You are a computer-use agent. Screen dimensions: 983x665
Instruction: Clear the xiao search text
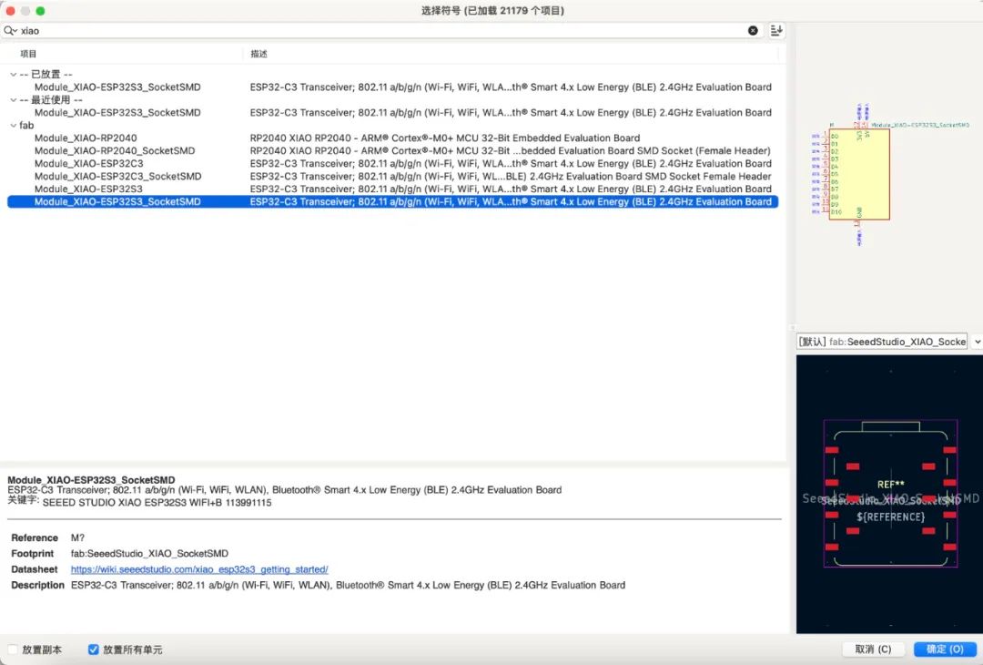(x=753, y=30)
